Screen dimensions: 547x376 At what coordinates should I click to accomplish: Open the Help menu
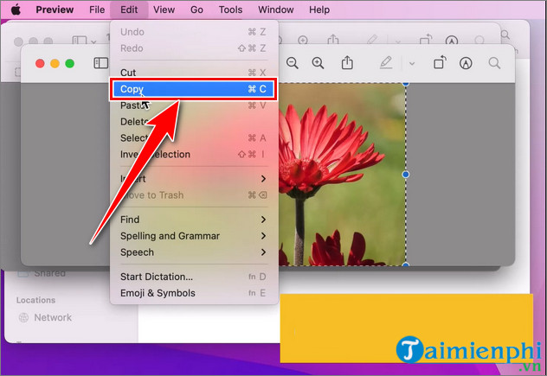click(x=319, y=10)
